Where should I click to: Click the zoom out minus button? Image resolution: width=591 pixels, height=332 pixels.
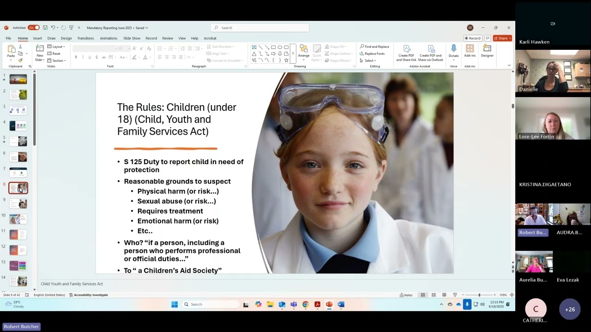(463, 295)
